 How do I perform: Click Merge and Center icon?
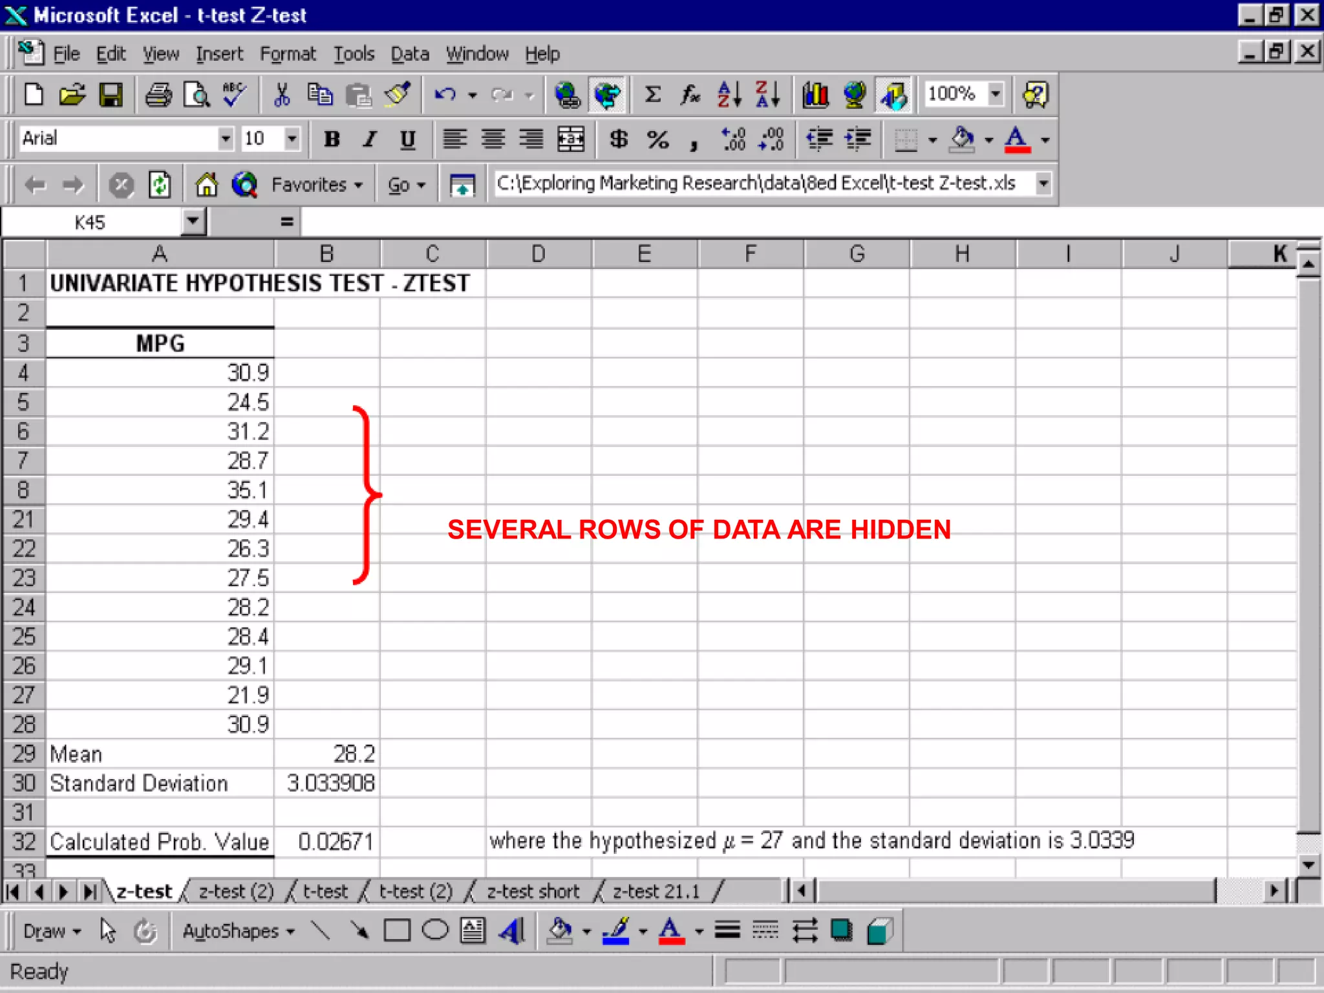pyautogui.click(x=571, y=139)
